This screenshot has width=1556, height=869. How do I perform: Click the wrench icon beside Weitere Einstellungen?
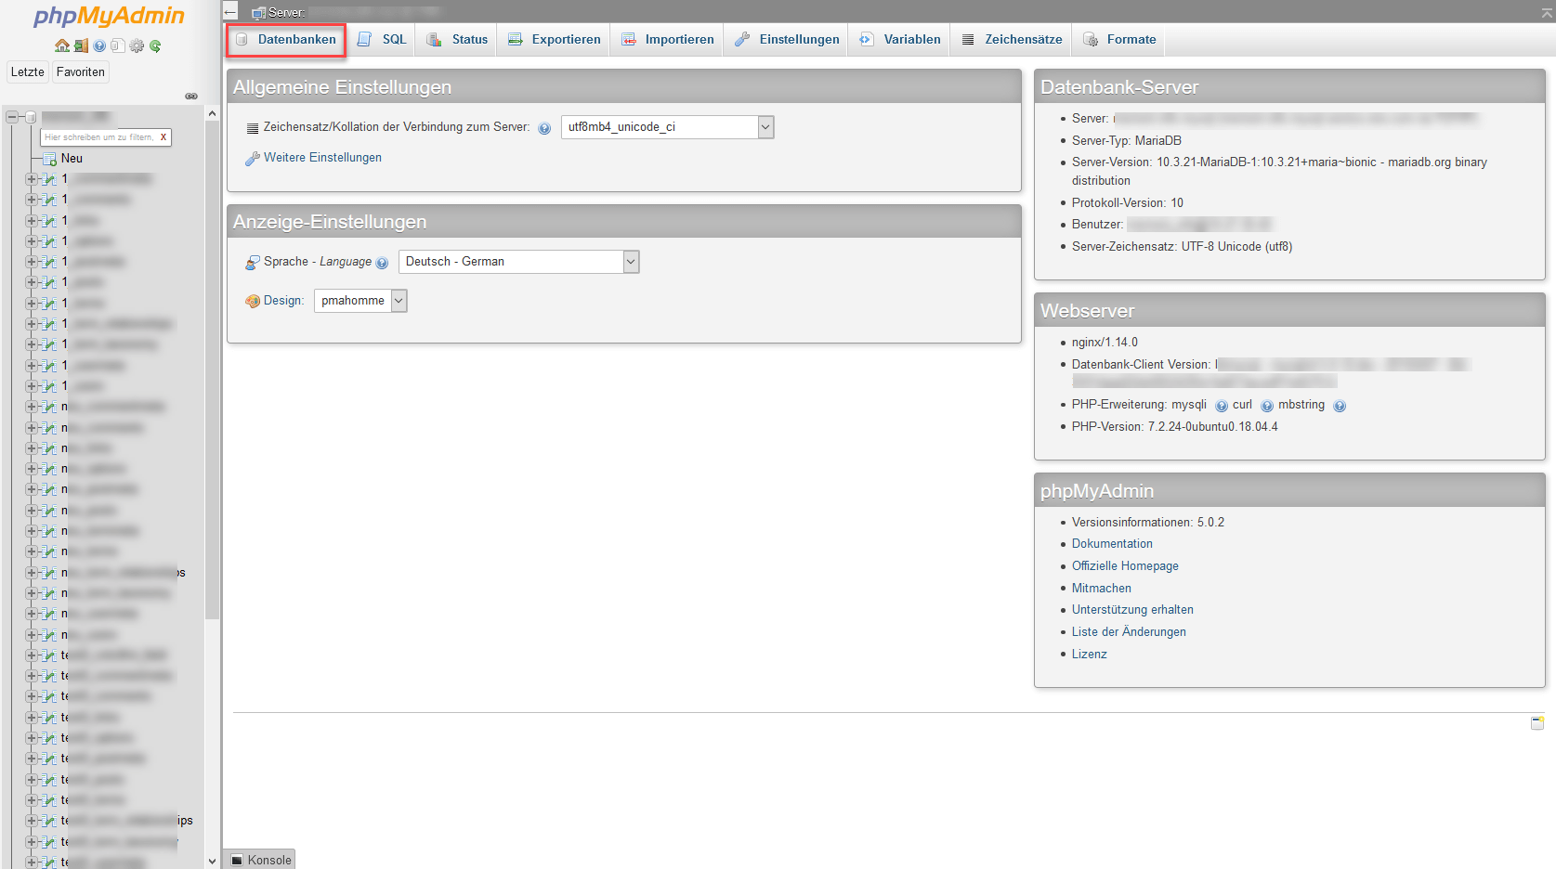[x=253, y=159]
